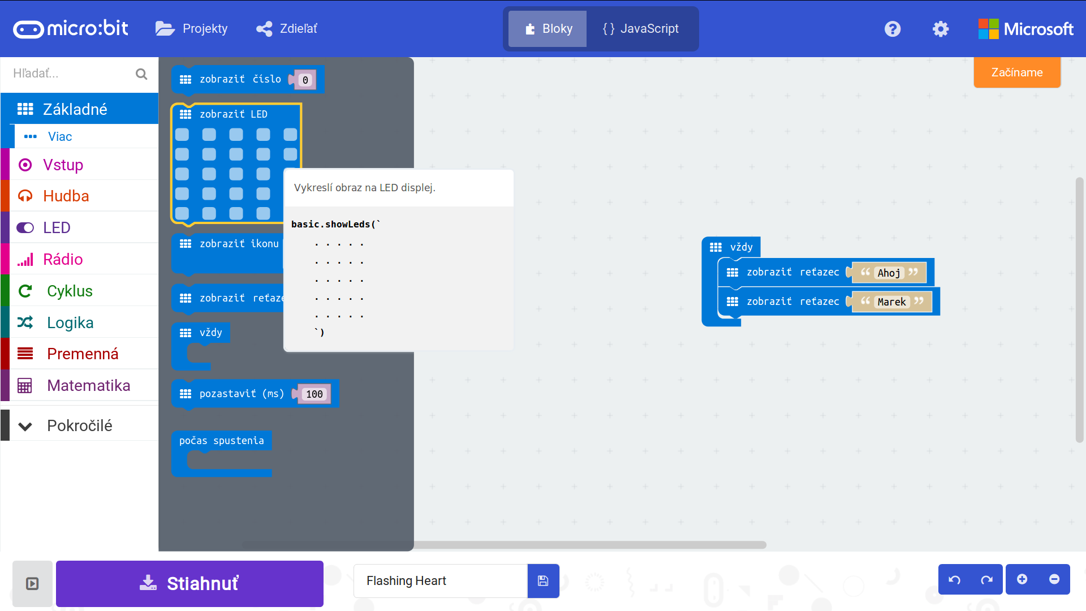This screenshot has width=1086, height=611.
Task: Switch to the JavaScript tab
Action: 641,29
